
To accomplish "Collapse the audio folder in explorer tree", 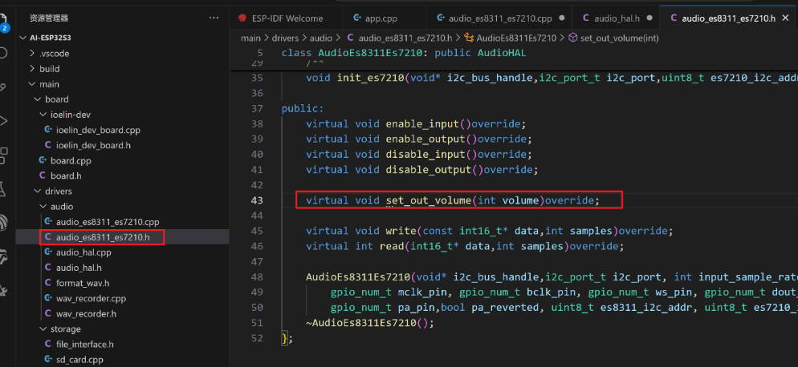I will pyautogui.click(x=43, y=207).
